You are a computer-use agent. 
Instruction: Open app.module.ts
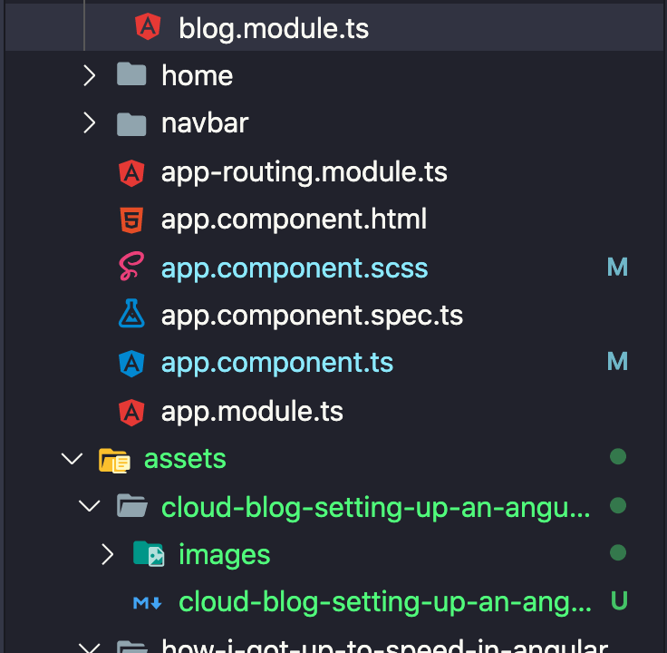pyautogui.click(x=252, y=412)
